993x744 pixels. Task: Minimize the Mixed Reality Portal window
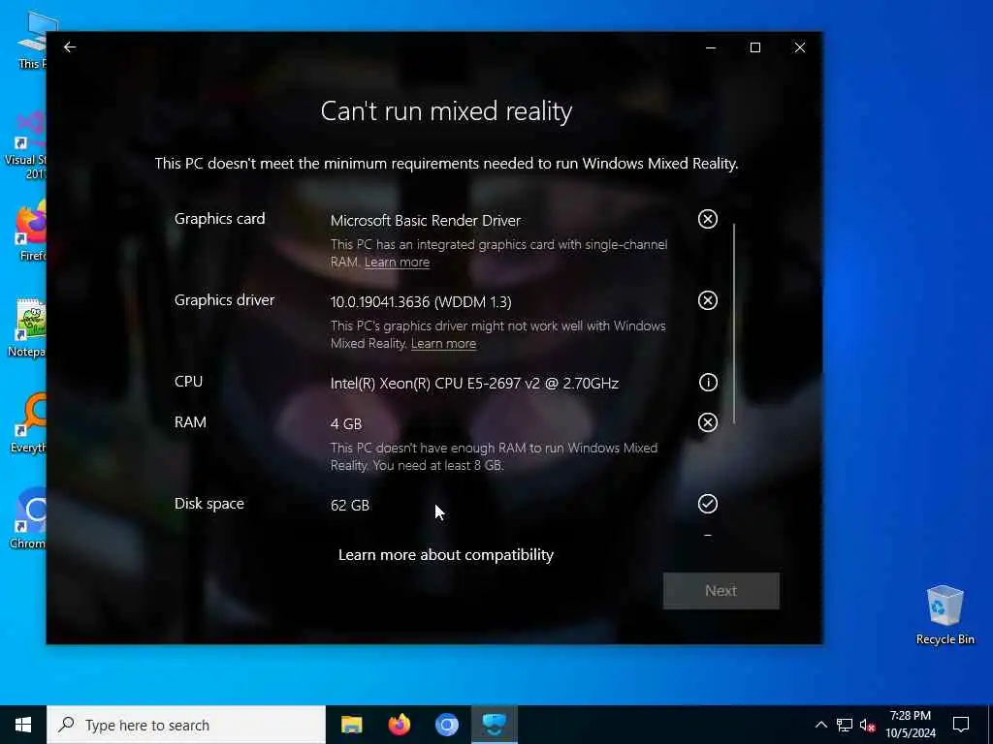711,47
